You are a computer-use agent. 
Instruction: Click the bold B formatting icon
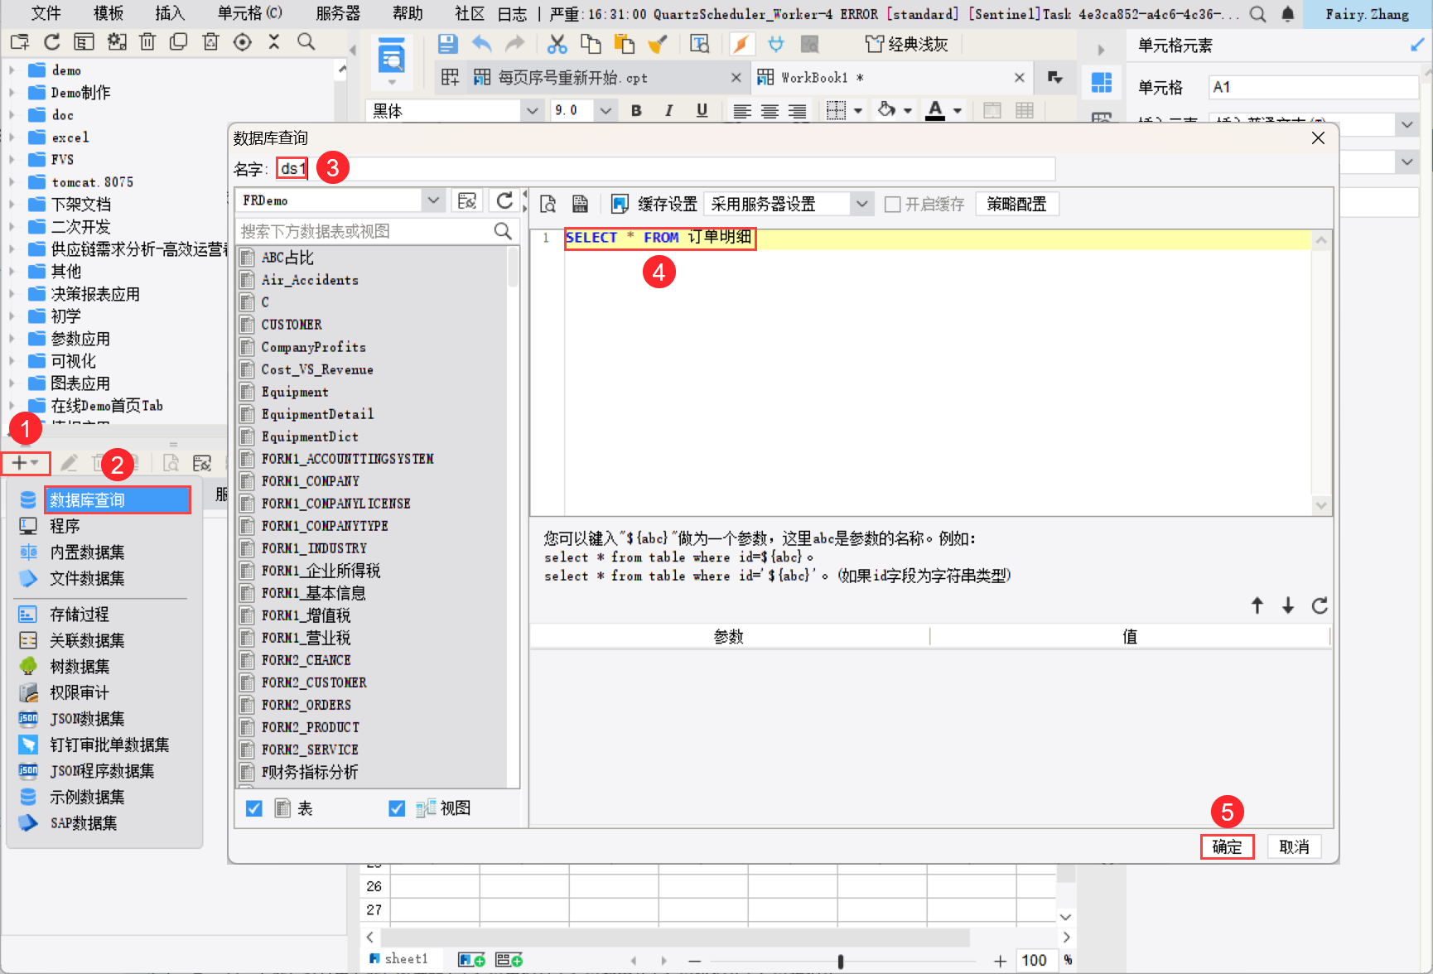point(636,110)
